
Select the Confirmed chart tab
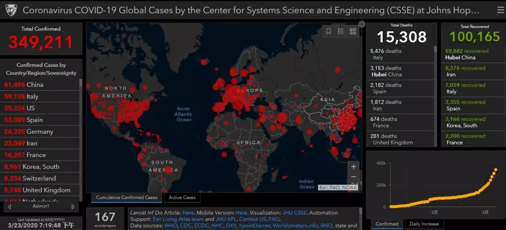(x=387, y=224)
